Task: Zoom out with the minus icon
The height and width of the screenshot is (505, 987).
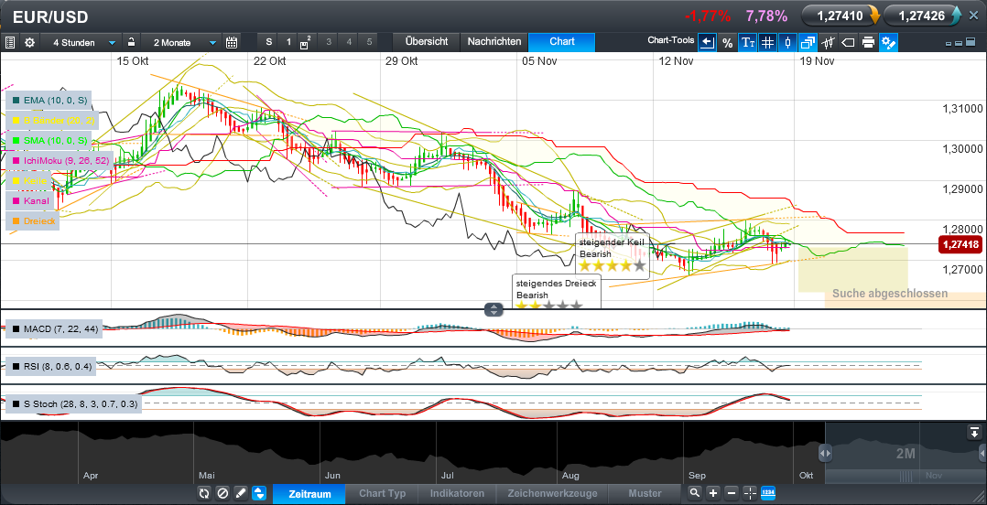Action: pyautogui.click(x=731, y=493)
